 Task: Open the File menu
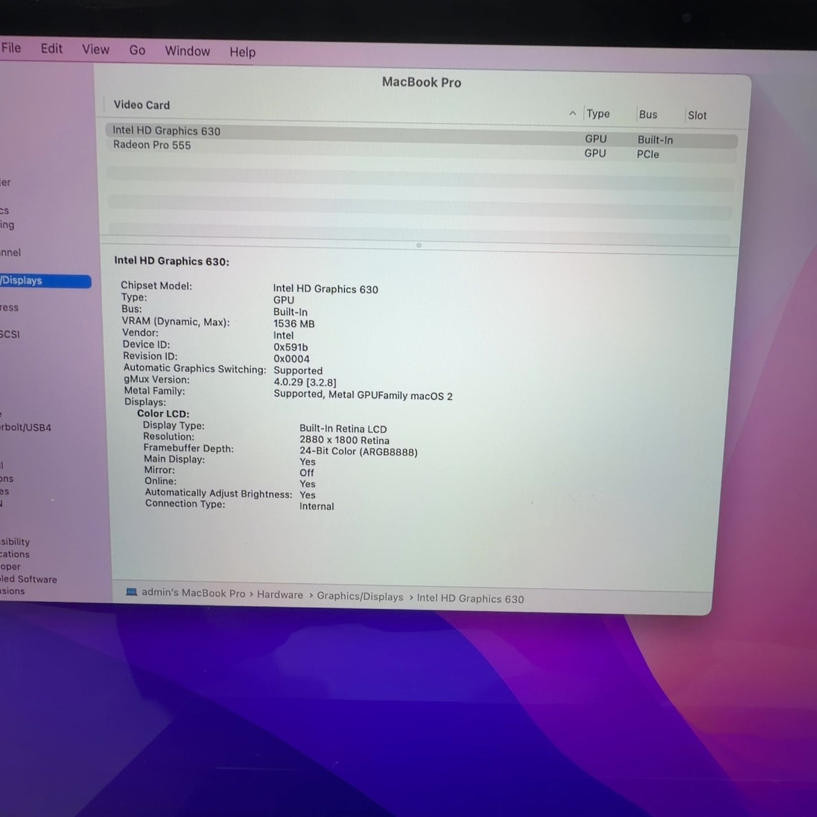(x=11, y=48)
